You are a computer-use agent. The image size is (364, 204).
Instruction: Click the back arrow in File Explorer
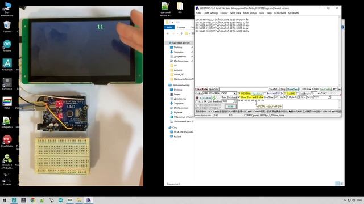pyautogui.click(x=168, y=33)
